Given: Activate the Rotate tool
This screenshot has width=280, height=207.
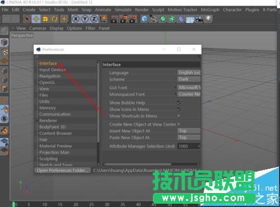Looking at the screenshot, I should tap(54, 19).
